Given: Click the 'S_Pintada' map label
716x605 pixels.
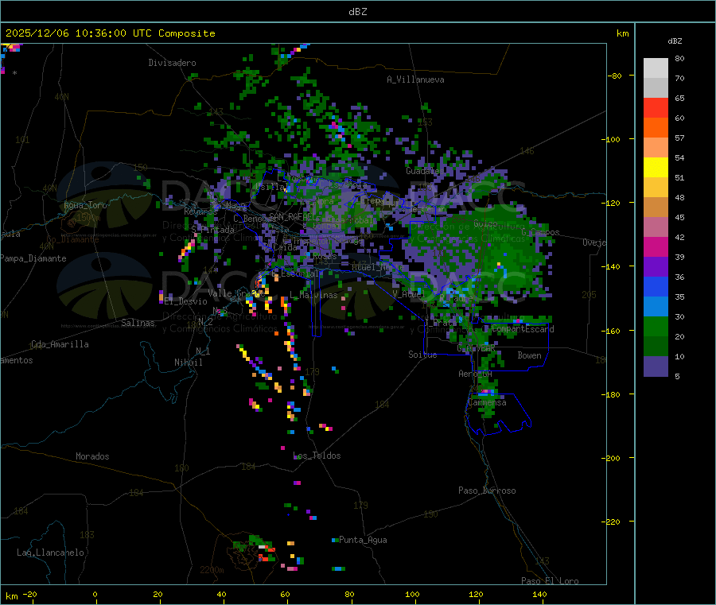Looking at the screenshot, I should 212,230.
